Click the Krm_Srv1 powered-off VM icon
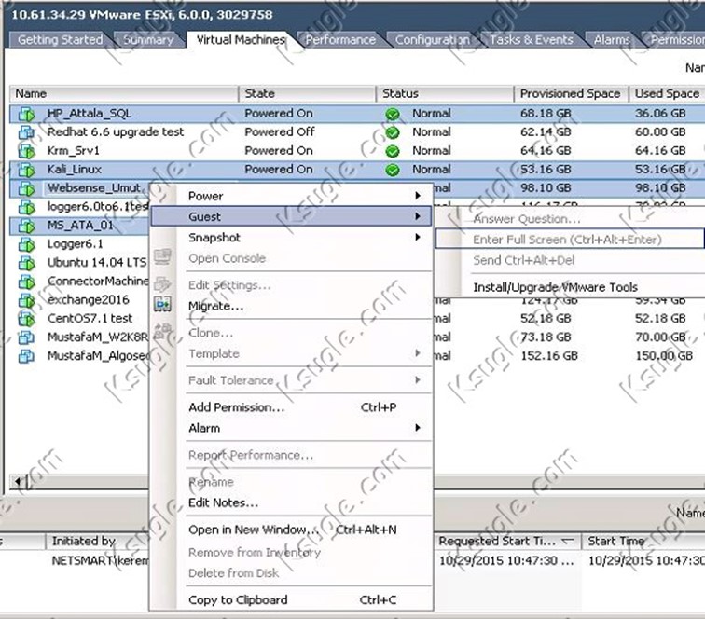Screen dimensions: 705x619 [26, 151]
